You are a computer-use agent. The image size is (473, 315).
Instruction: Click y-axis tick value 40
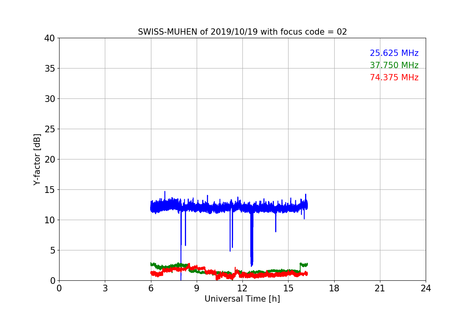(50, 38)
